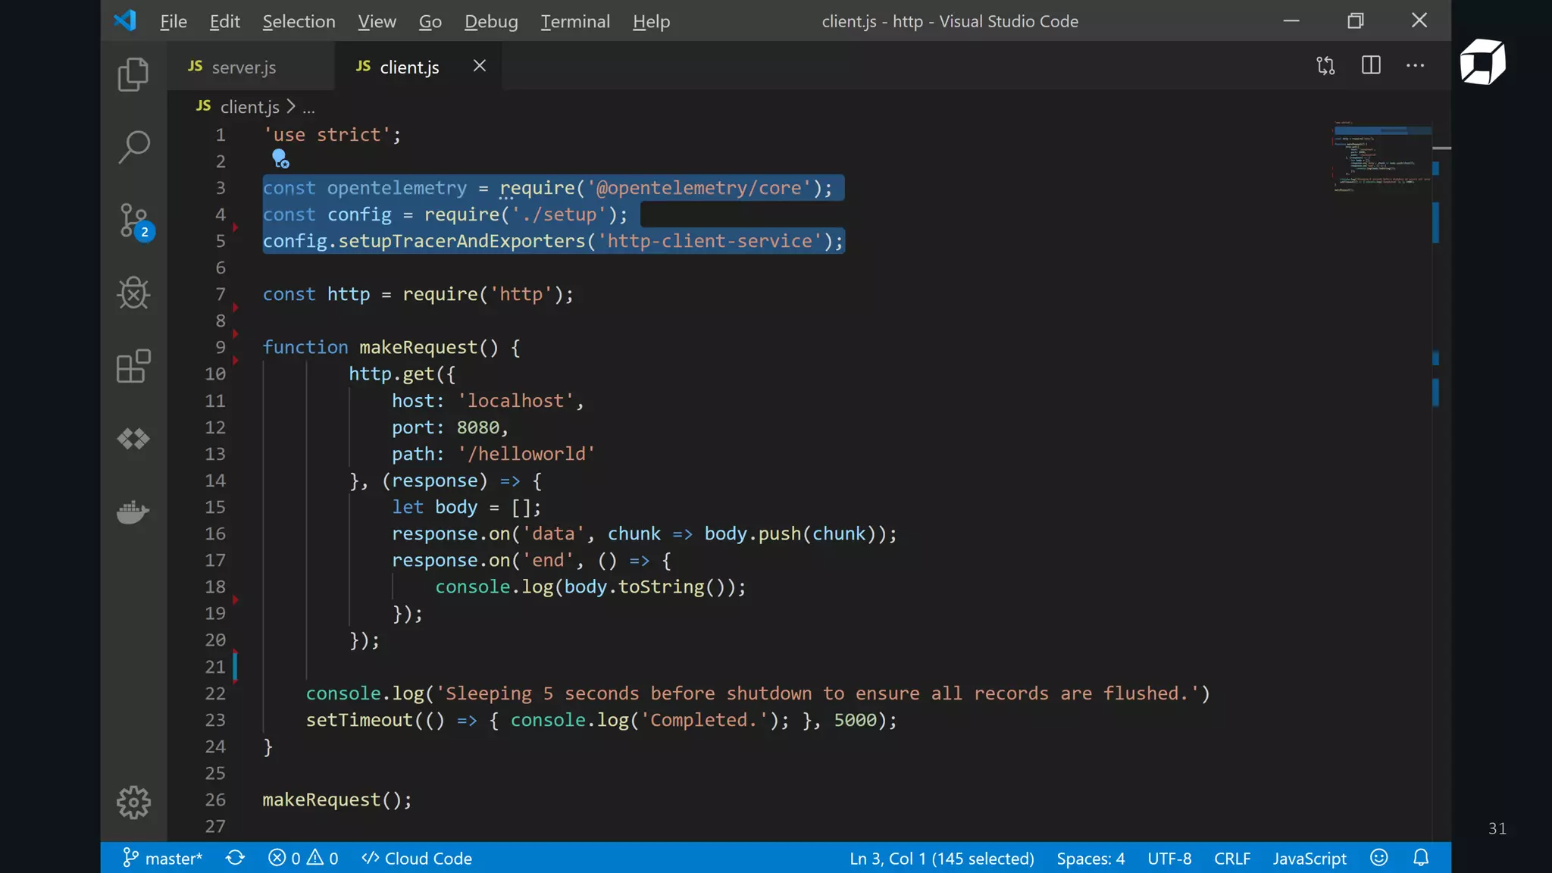
Task: Click the './setup' string on line 4
Action: pos(559,214)
